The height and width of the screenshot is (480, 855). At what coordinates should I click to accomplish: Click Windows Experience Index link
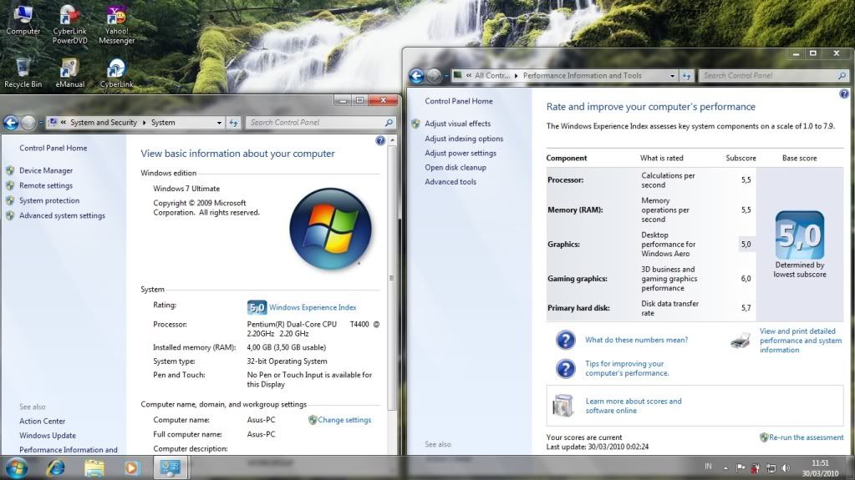[313, 307]
